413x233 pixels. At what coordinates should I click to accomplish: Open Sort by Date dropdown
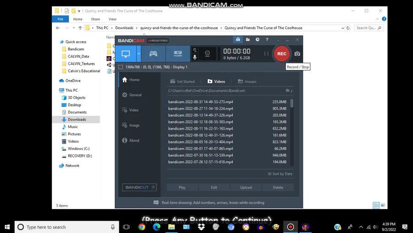click(x=280, y=174)
